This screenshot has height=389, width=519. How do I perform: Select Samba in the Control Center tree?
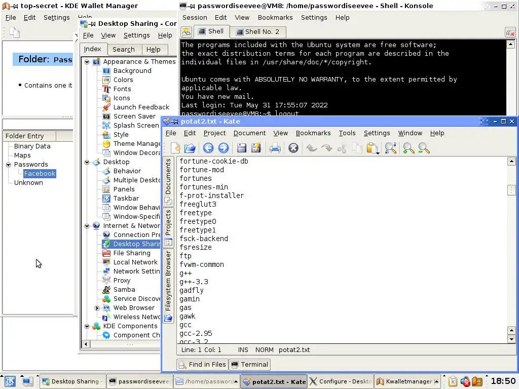(x=124, y=289)
